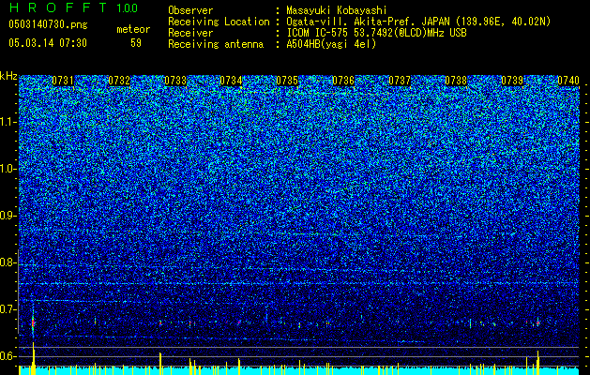
Task: Click the A504HB(yagi 4el) antenna text
Action: click(x=331, y=44)
